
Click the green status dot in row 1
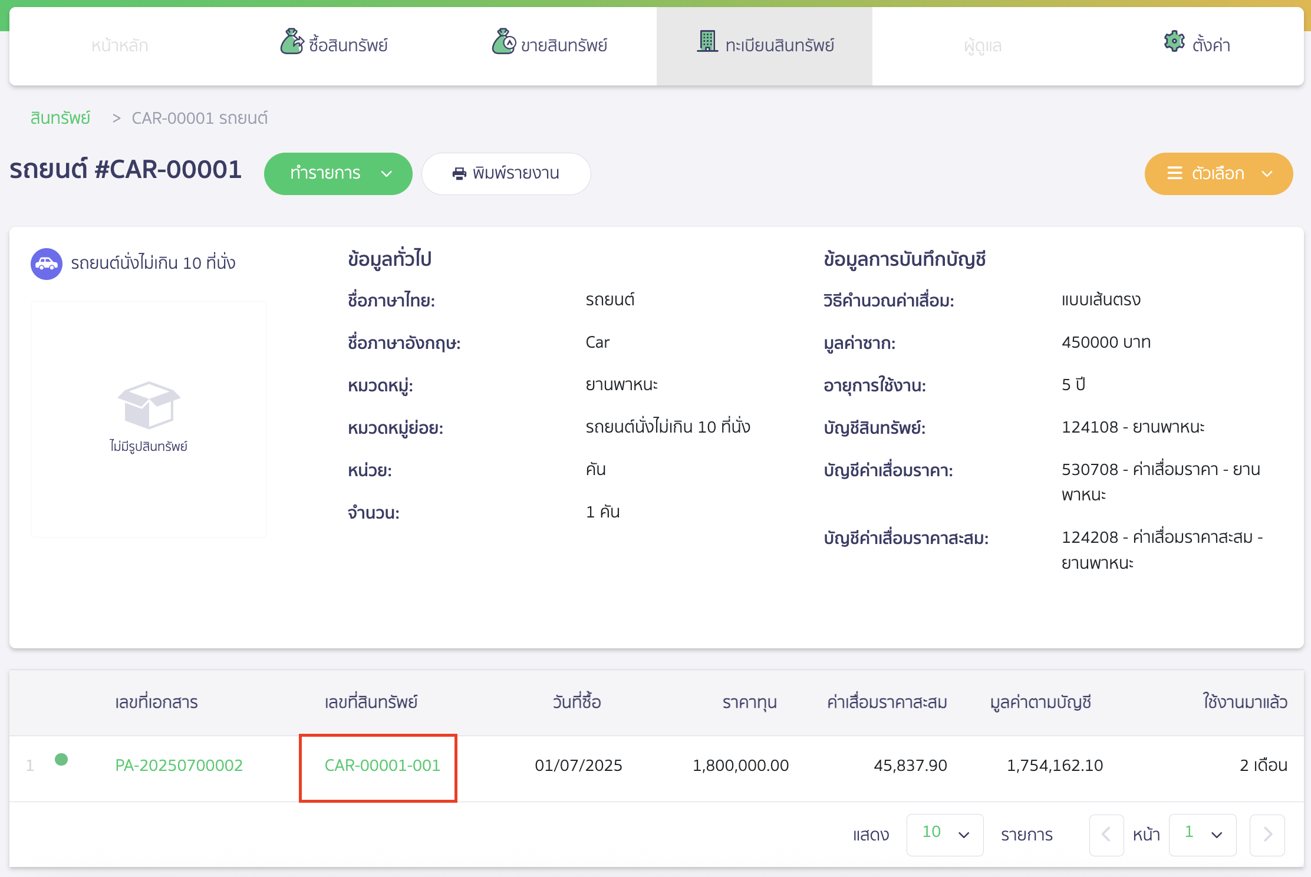coord(61,760)
